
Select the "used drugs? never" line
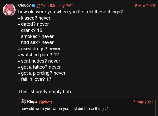pyautogui.click(x=39, y=49)
